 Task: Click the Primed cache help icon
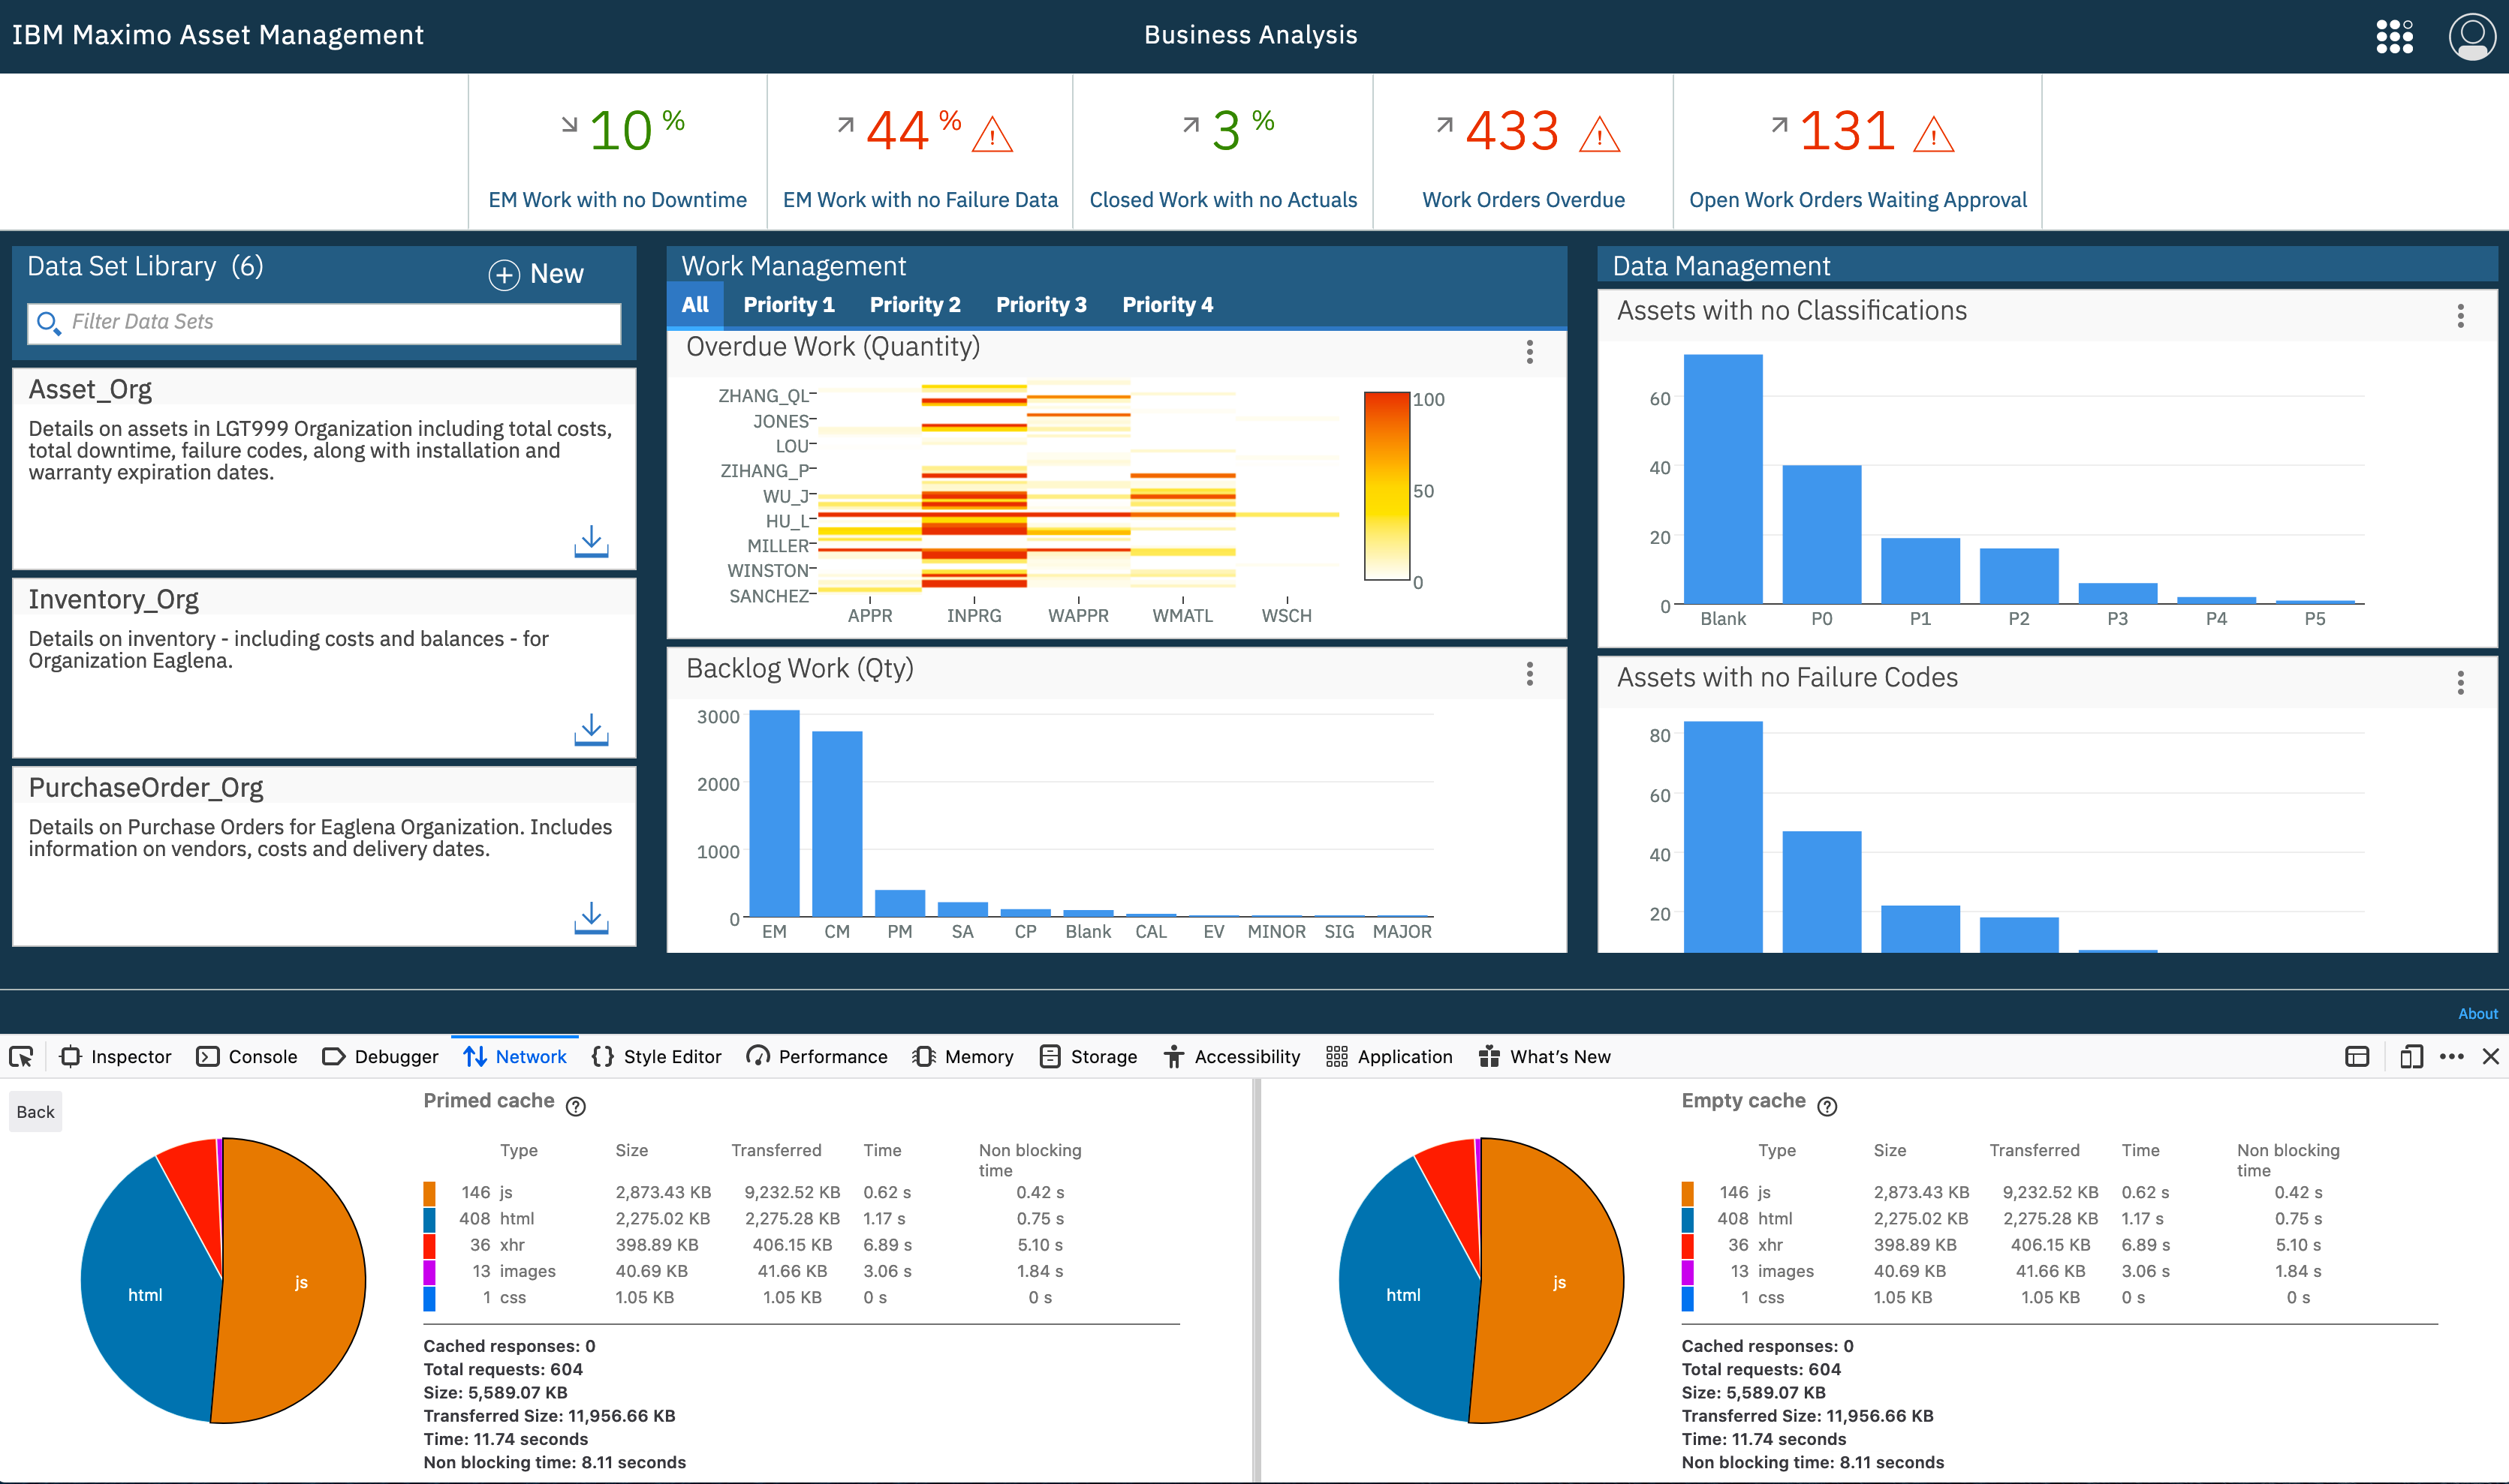577,1106
